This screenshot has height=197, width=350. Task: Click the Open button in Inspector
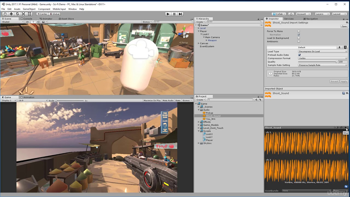coord(344,26)
